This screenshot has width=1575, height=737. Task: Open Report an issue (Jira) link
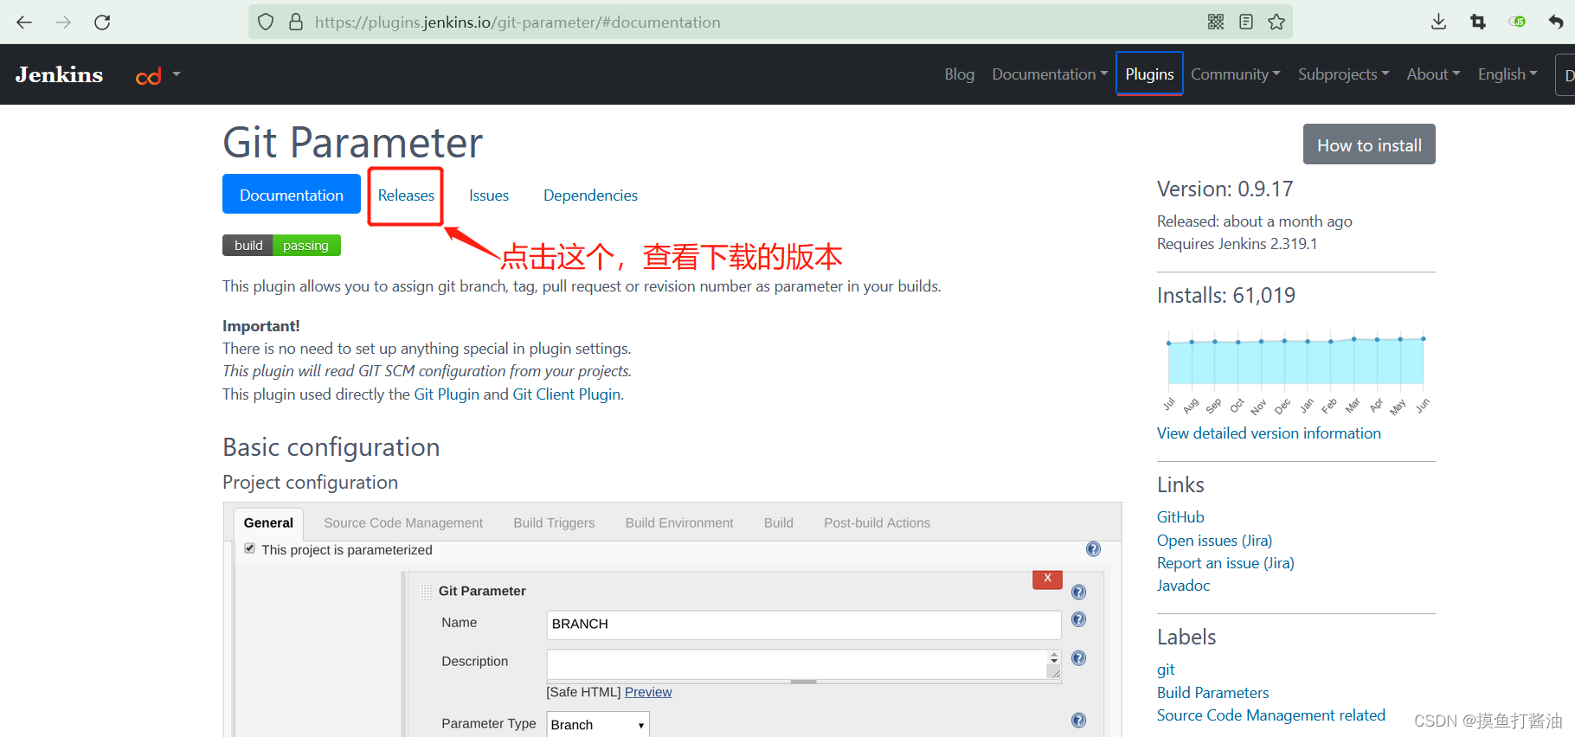pos(1225,563)
